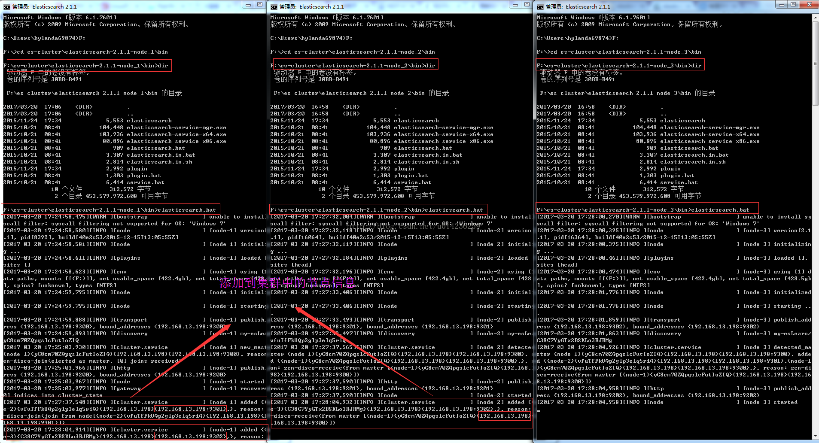Click the 'cd es-cluster\elasticsearch-2.1.1-node_3\bin' command line
This screenshot has width=819, height=443.
619,52
